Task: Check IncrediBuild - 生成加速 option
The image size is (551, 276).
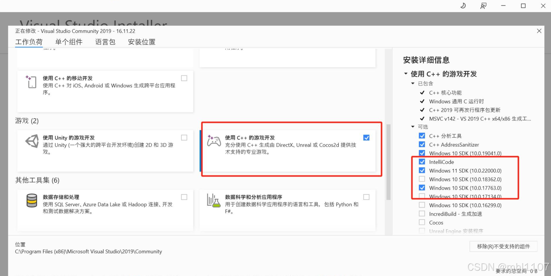Action: coord(422,214)
